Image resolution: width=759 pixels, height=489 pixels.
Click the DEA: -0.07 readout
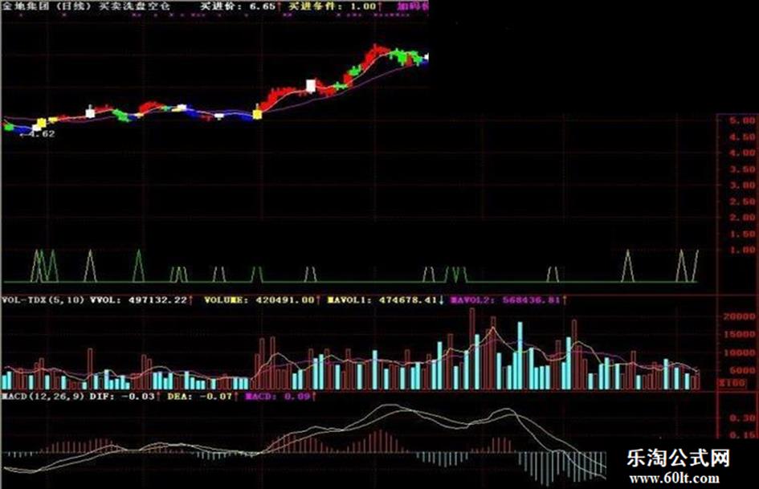tap(199, 397)
